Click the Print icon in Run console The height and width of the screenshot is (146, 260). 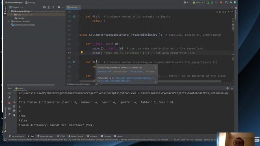coord(14,111)
